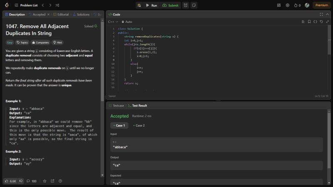
Task: Click the input field showing "abbaca"
Action: click(216, 145)
